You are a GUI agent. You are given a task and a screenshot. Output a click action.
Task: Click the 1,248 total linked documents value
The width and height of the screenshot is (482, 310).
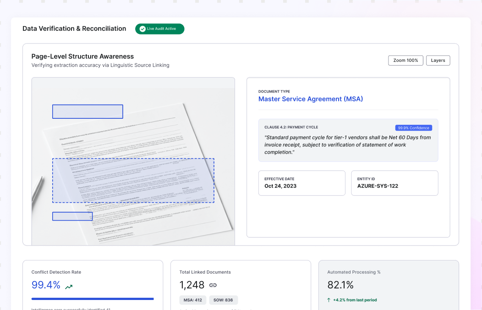(192, 285)
